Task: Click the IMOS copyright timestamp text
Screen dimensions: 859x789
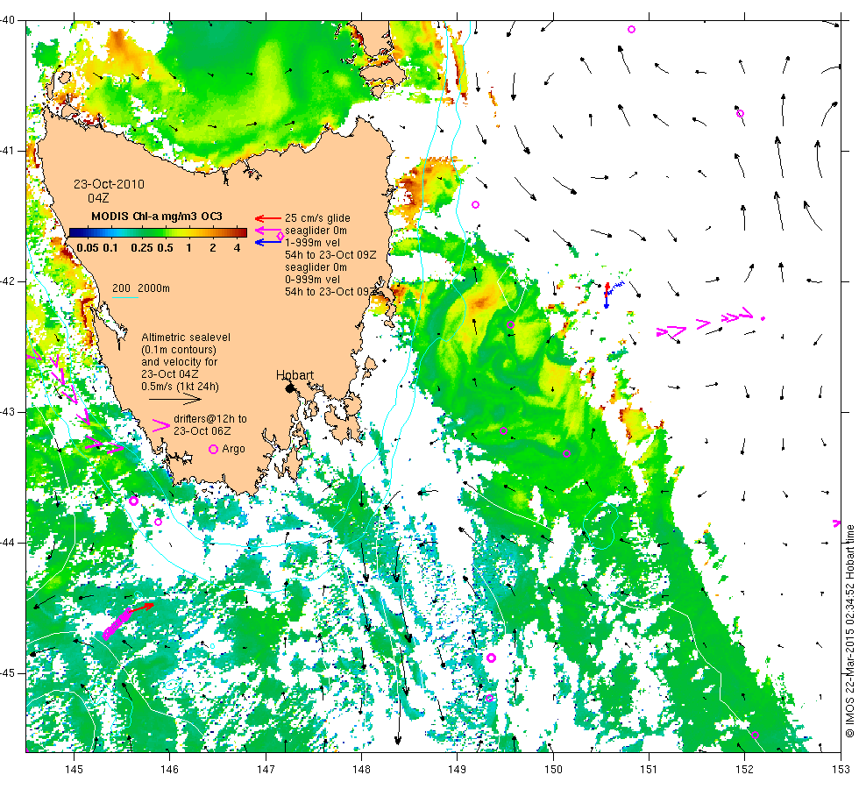Action: [x=849, y=630]
